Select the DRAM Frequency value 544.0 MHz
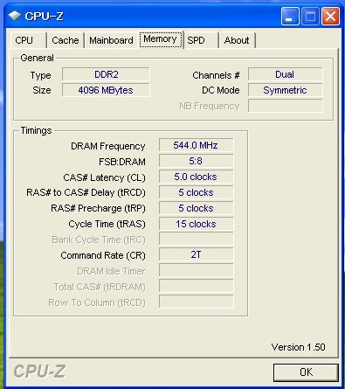This screenshot has width=345, height=389. [x=196, y=145]
